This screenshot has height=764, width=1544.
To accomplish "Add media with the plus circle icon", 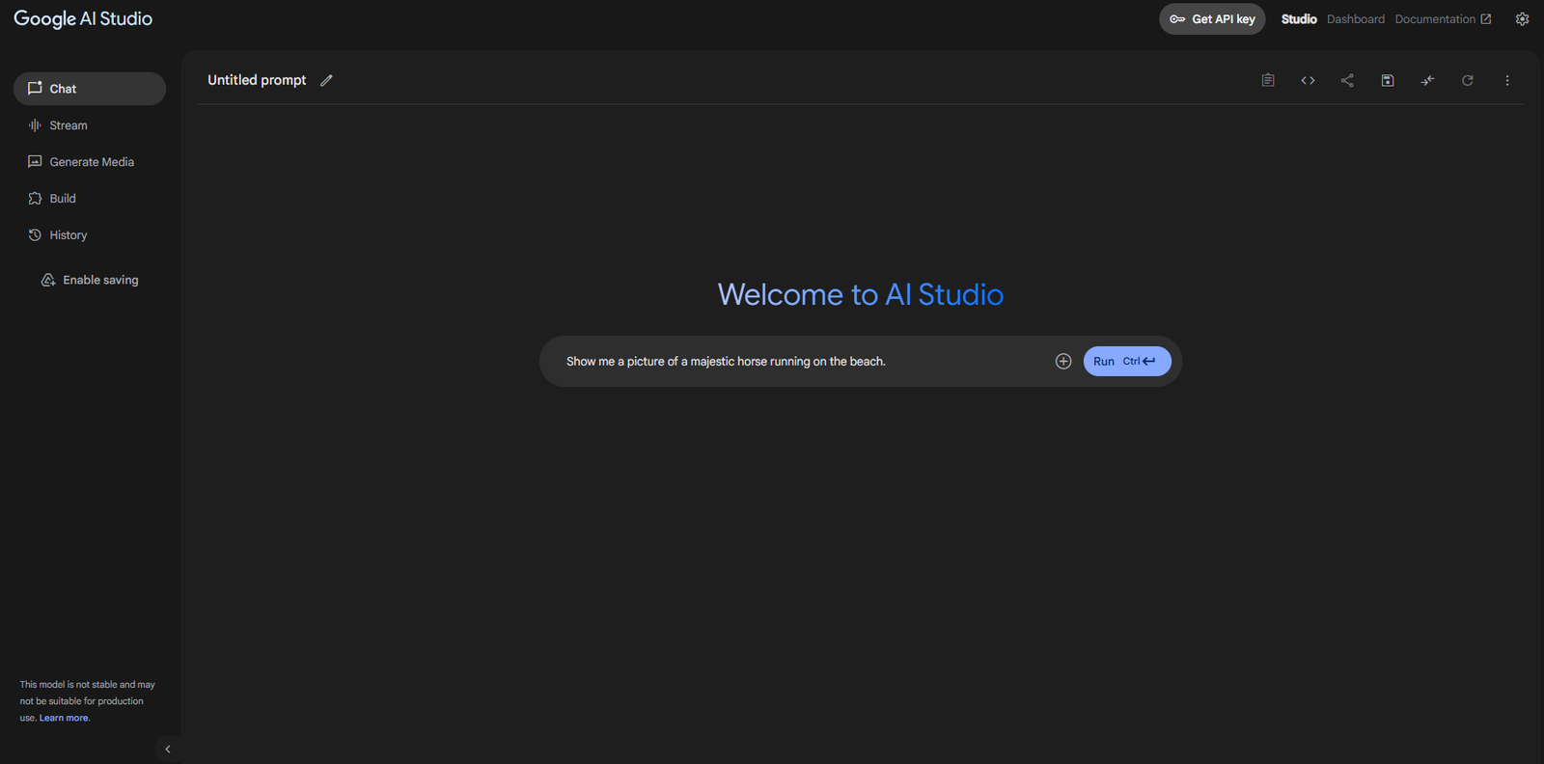I will tap(1063, 362).
